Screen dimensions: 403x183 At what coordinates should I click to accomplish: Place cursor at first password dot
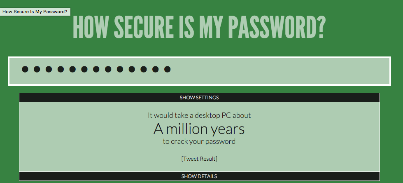[25, 69]
